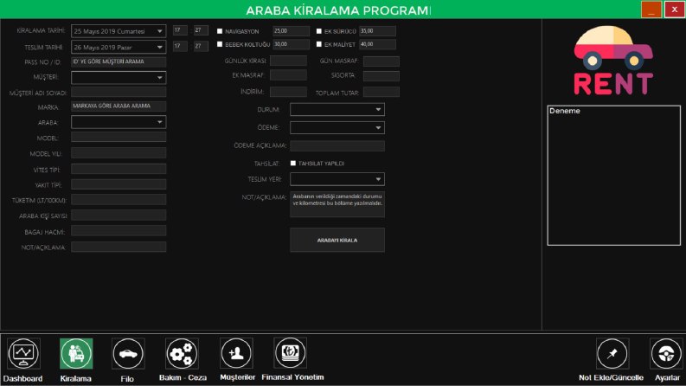Click the Müşteriler label in bottom navigation

(x=237, y=377)
